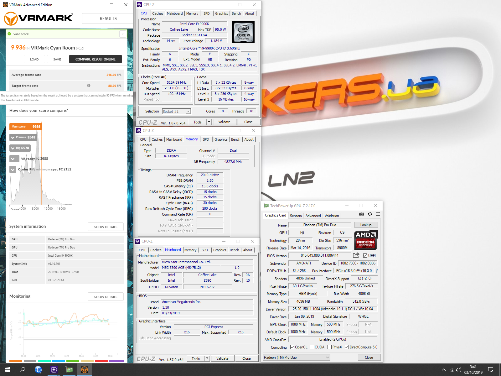Click the valid score green check icon

(9, 34)
